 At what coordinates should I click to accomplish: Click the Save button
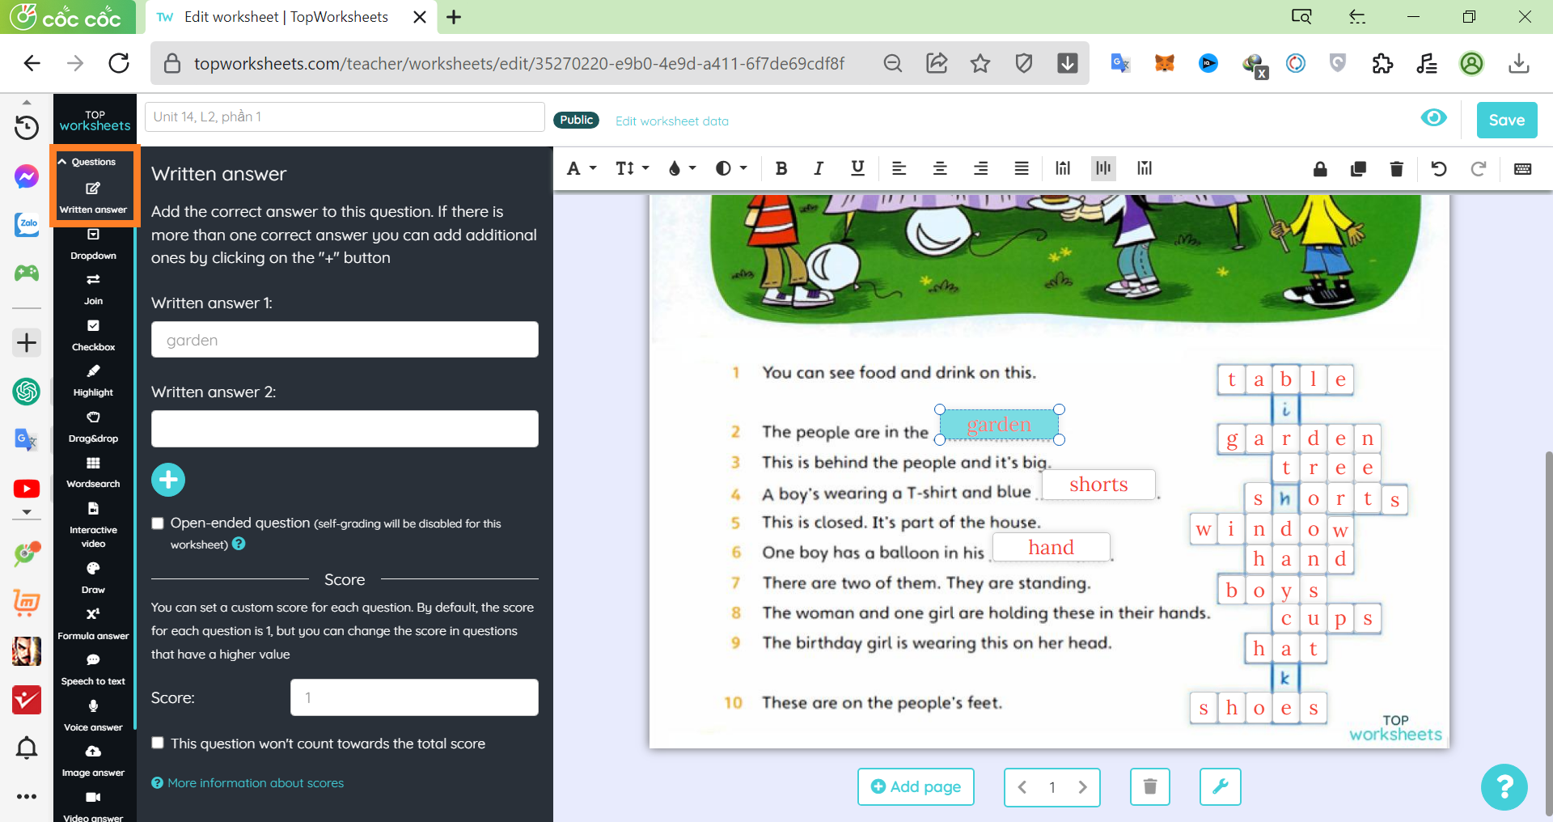coord(1506,120)
